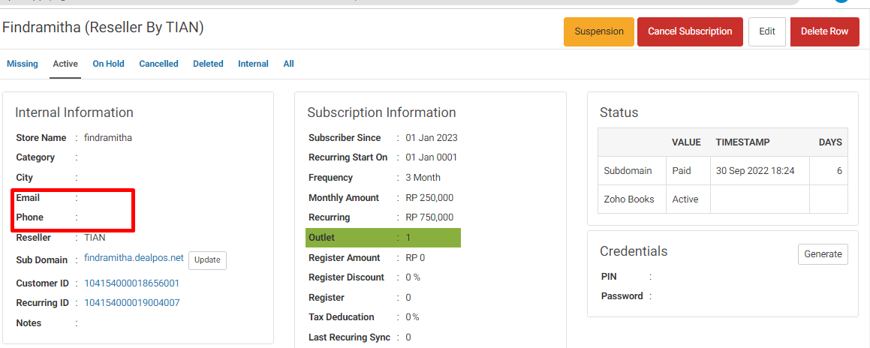
Task: Select the Active tab
Action: [x=65, y=64]
